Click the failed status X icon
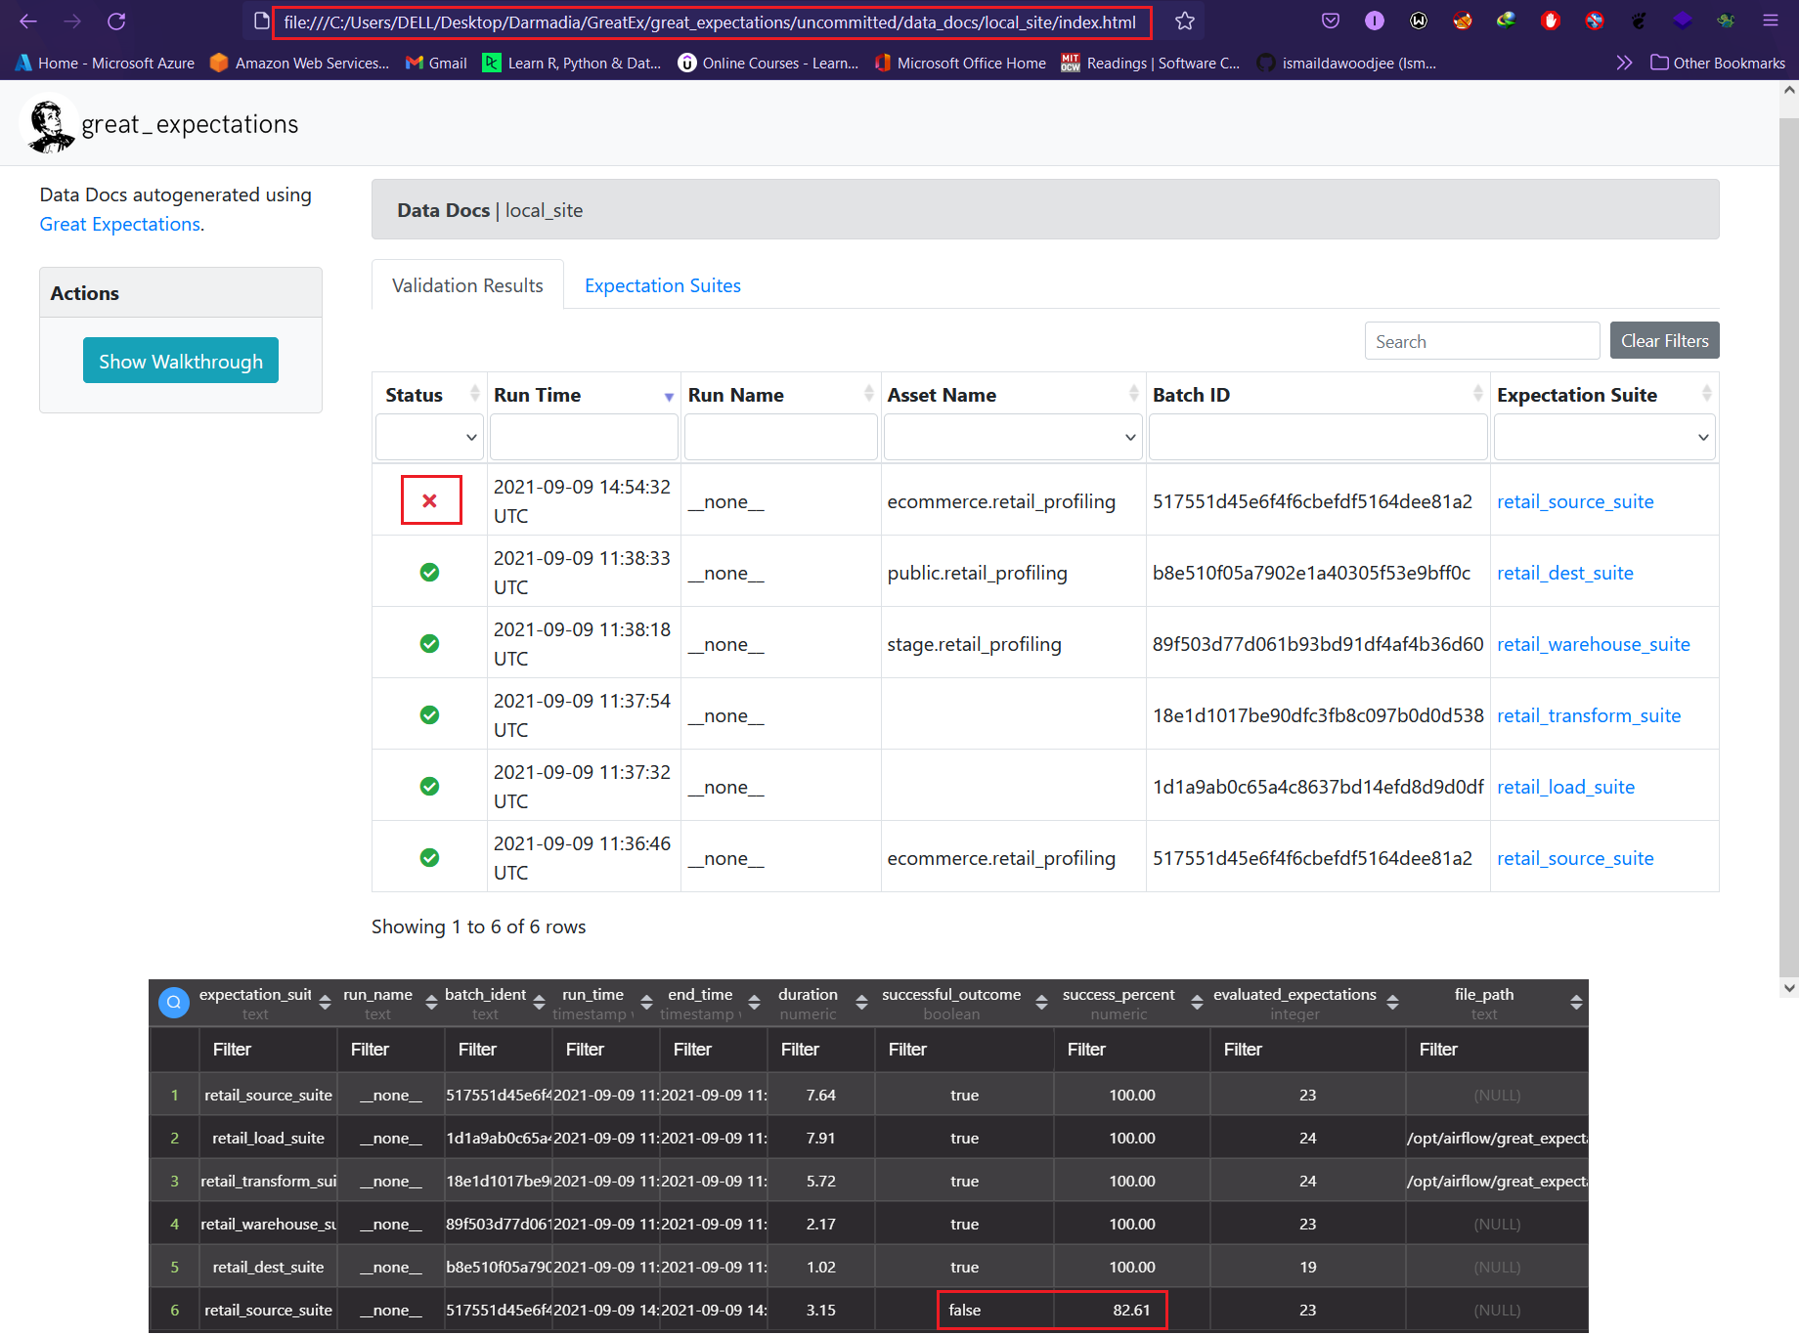Image resolution: width=1799 pixels, height=1335 pixels. point(429,500)
